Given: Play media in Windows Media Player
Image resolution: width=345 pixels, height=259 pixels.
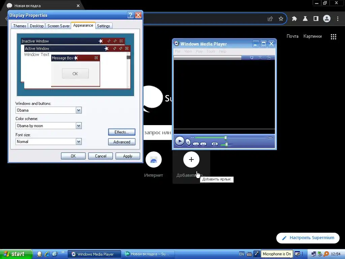Looking at the screenshot, I should [180, 141].
